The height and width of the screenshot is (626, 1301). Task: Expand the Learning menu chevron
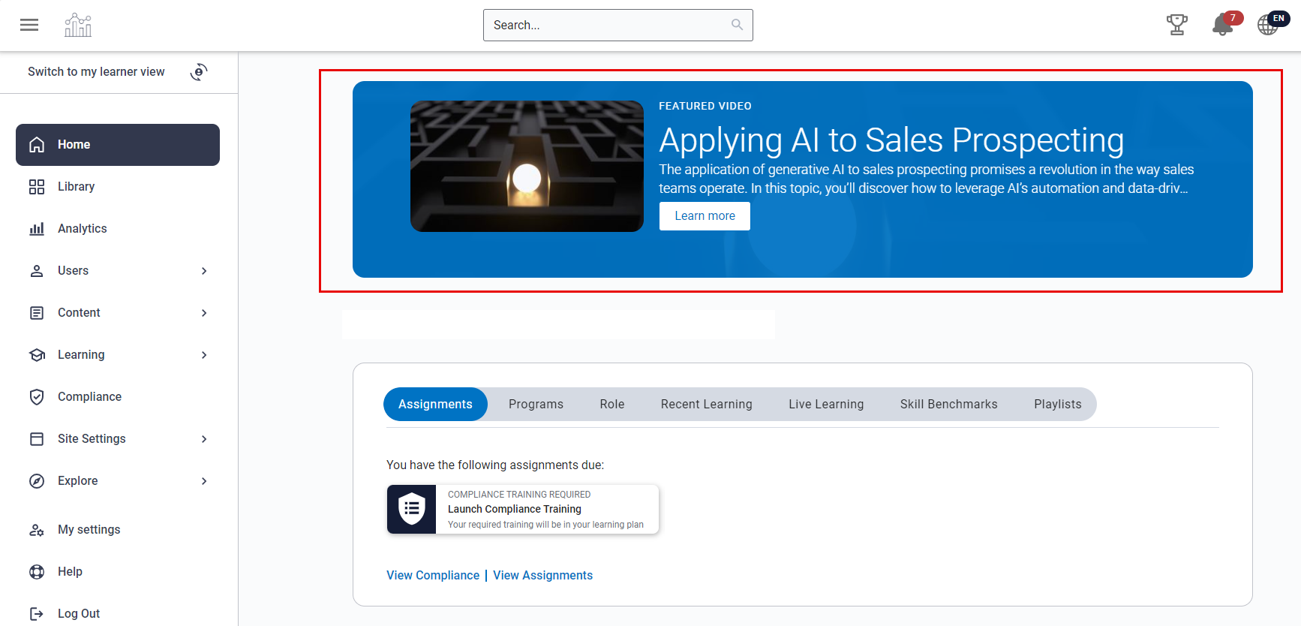(x=204, y=355)
